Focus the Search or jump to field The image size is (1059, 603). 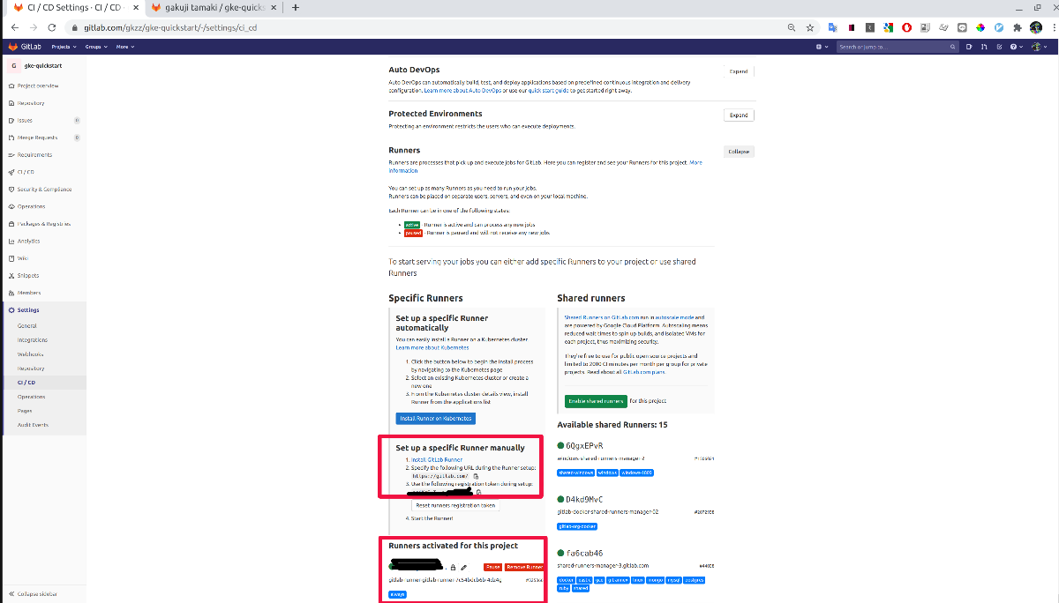(x=897, y=47)
